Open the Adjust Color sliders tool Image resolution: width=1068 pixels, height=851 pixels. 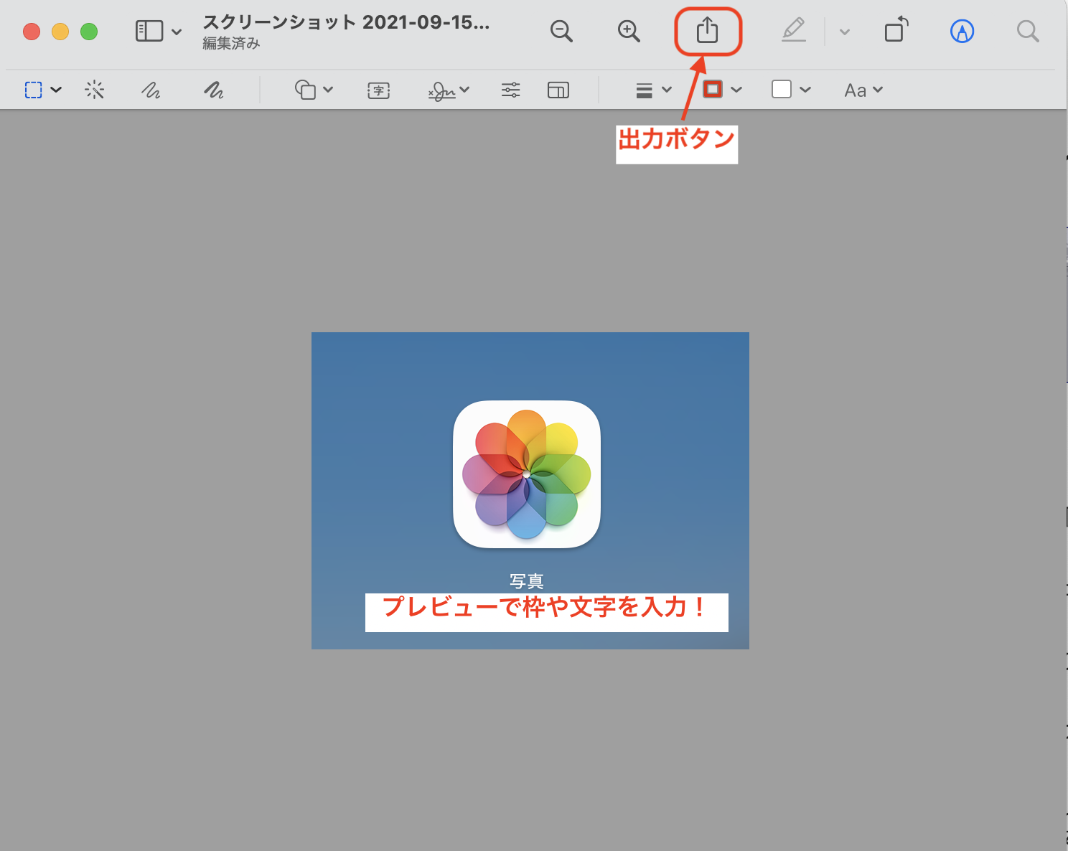tap(511, 90)
